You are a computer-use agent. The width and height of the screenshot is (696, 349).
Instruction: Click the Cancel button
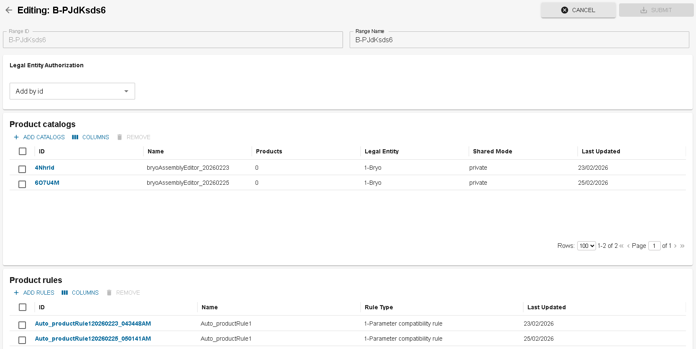point(578,10)
